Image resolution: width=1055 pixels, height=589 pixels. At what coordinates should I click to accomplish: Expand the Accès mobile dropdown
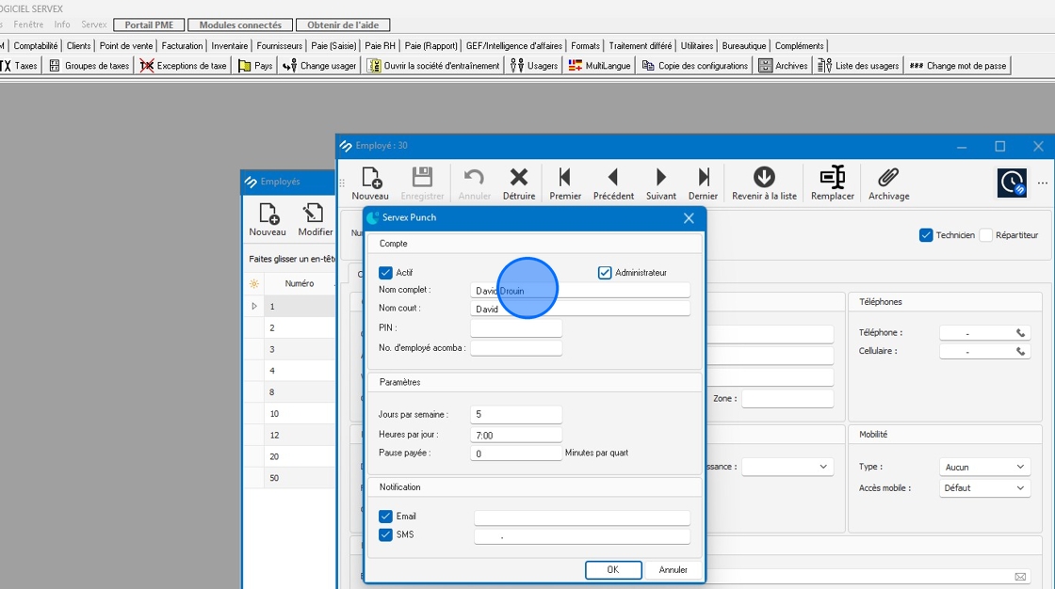[x=984, y=488]
